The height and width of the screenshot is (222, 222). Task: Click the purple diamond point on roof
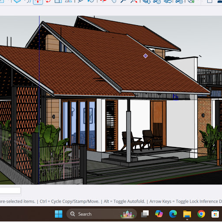coord(145,56)
